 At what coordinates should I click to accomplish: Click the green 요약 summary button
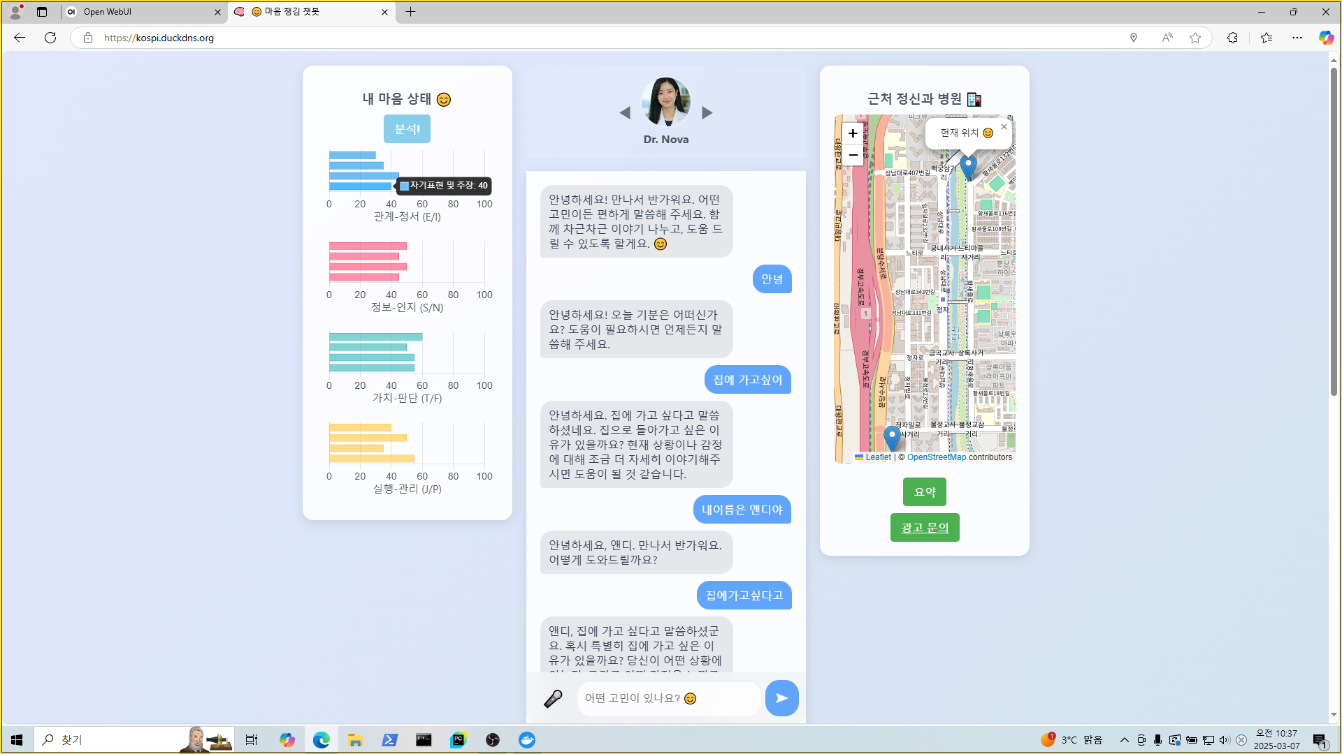924,492
